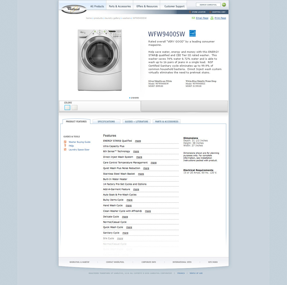Expand more for Stainless Steel Wash Basket
The width and height of the screenshot is (287, 285).
(141, 174)
